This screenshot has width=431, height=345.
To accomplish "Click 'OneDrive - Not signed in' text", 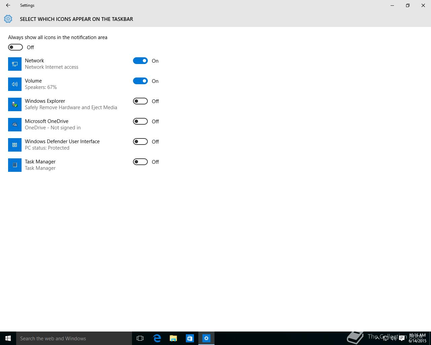I will click(x=53, y=128).
